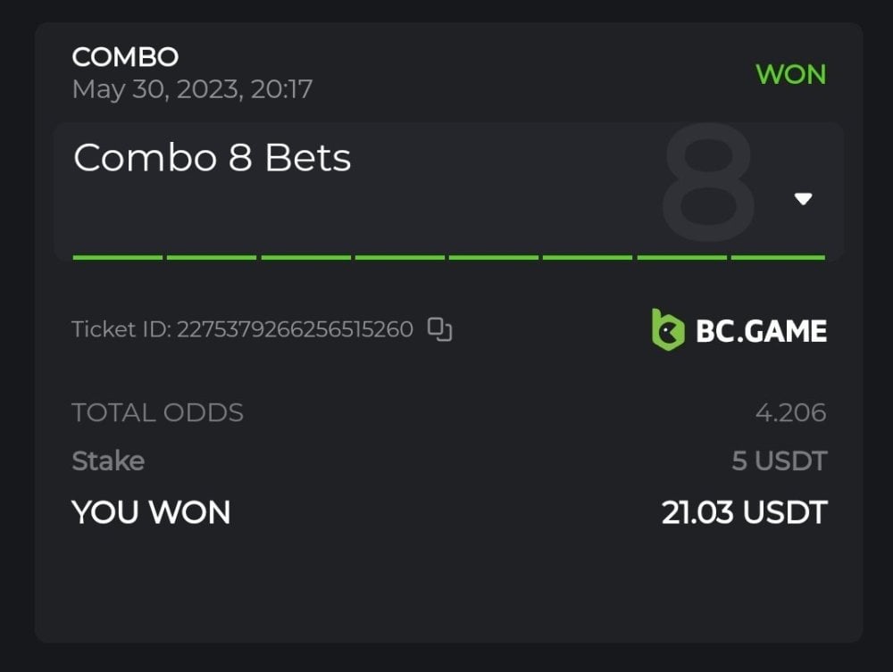Click the green BC.GAME logo icon
893x672 pixels.
pos(667,329)
